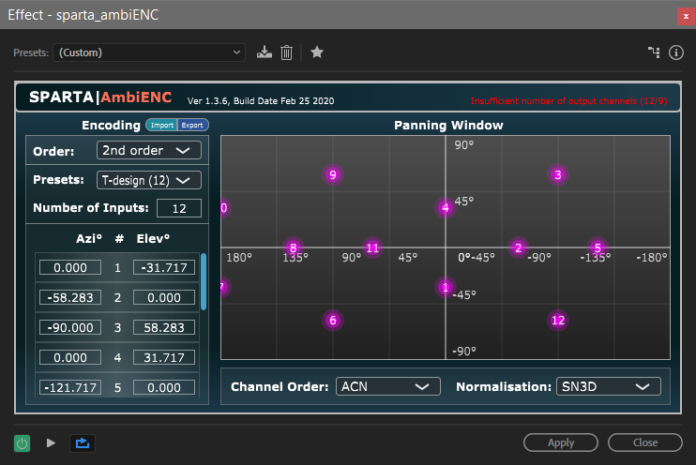Click elevation field showing 58.283
This screenshot has height=465, width=696.
pos(164,327)
